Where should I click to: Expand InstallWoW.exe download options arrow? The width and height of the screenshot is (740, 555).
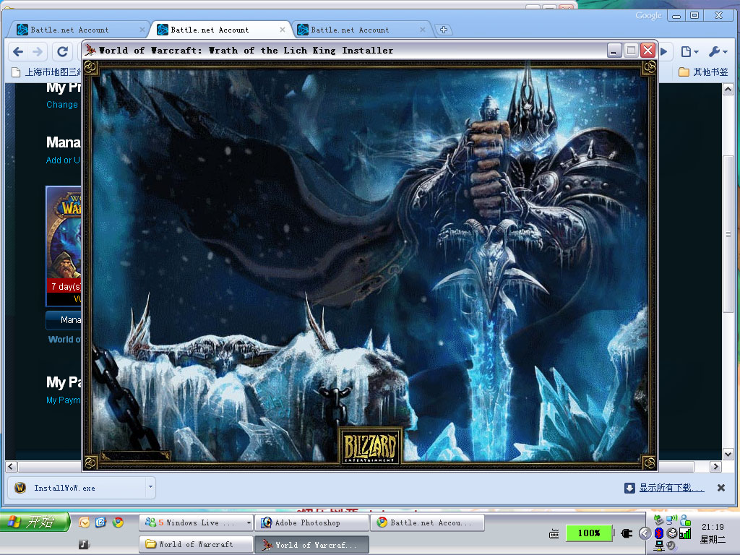coord(150,487)
